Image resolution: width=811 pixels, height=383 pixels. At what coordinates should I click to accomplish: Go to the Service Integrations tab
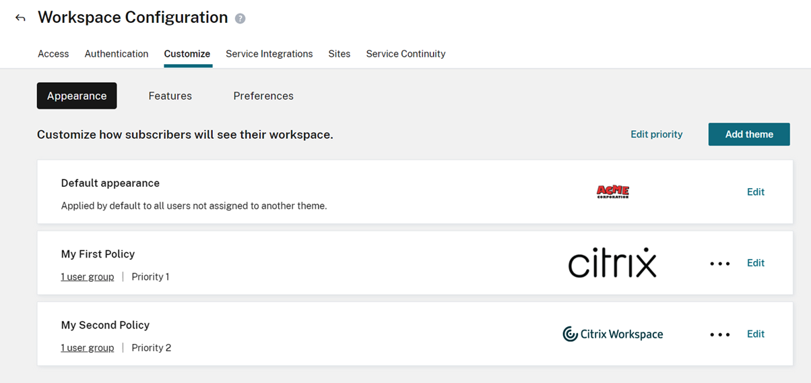click(x=269, y=54)
